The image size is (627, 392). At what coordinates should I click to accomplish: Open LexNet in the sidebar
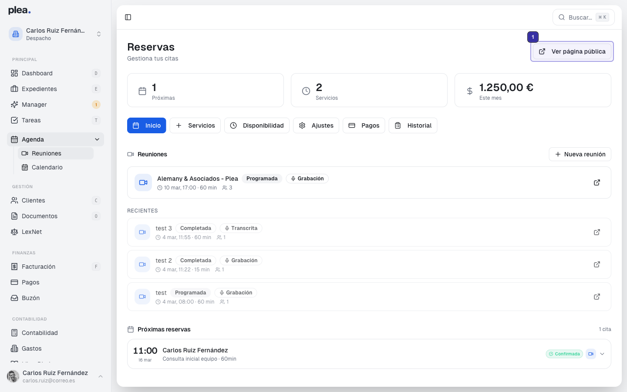pyautogui.click(x=55, y=232)
